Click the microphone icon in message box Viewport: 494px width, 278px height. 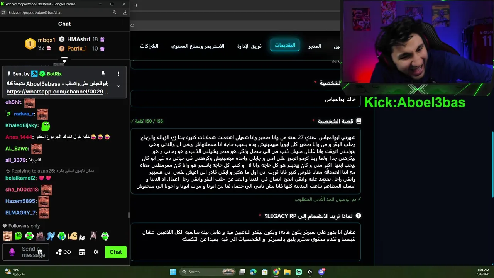(x=12, y=252)
